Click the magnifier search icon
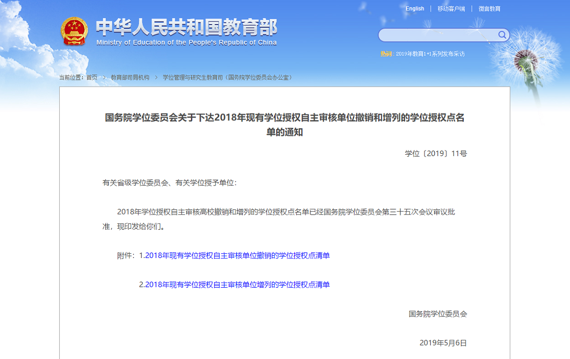The width and height of the screenshot is (570, 359). [502, 35]
